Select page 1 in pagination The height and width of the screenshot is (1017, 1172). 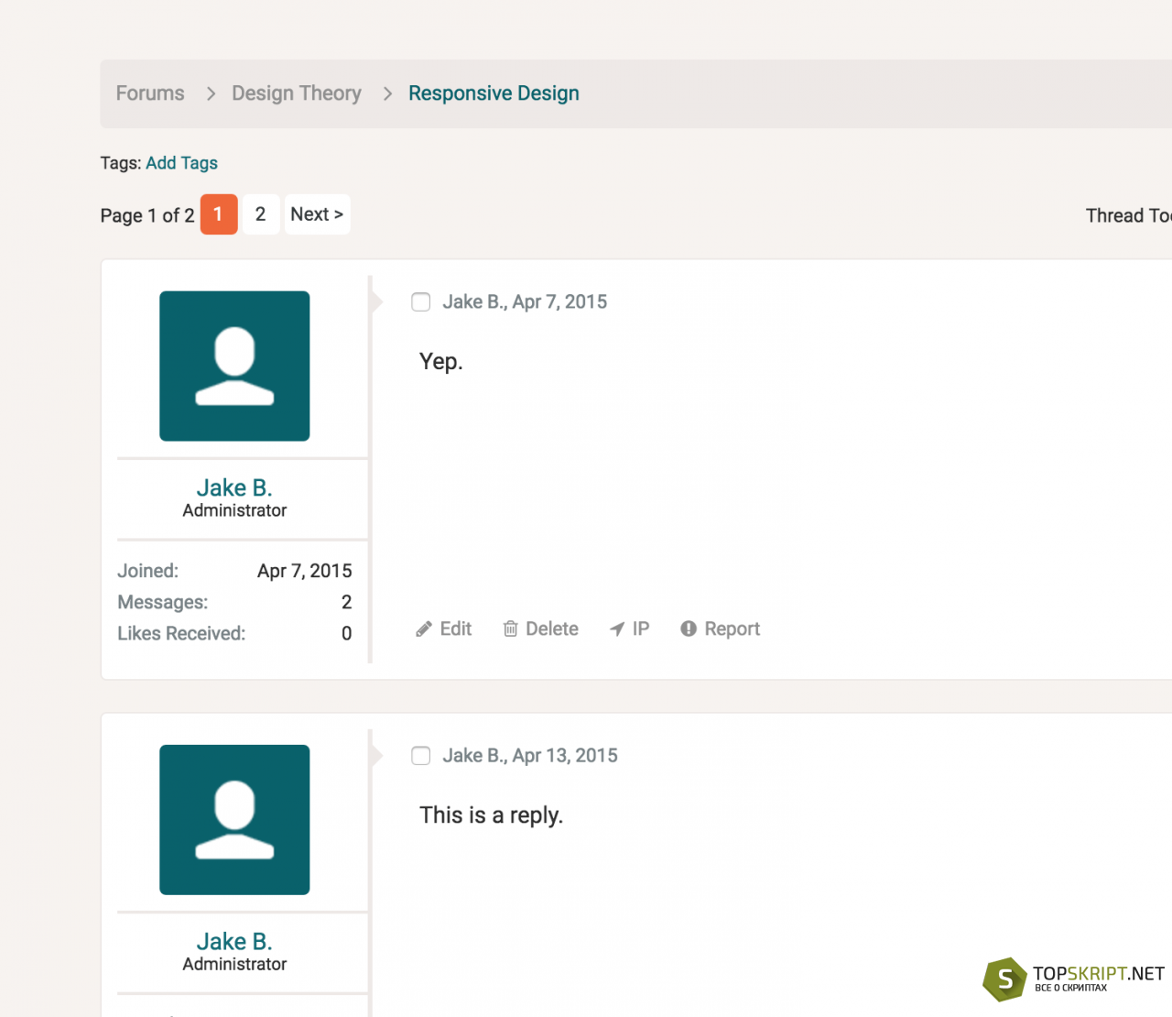[x=219, y=214]
